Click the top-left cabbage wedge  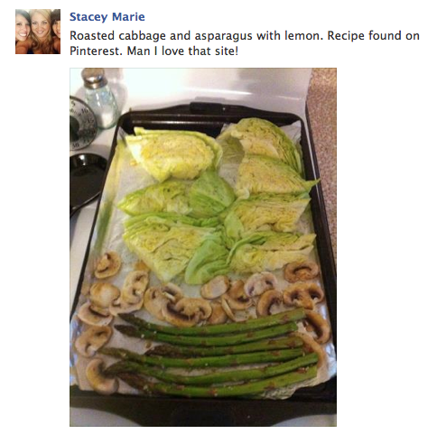173,153
